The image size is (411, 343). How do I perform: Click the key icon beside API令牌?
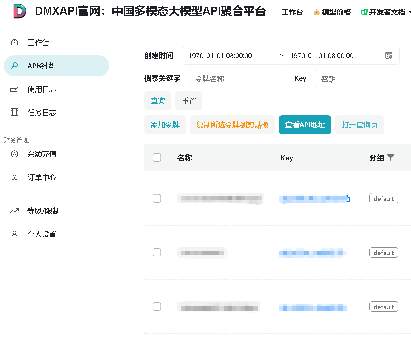click(x=14, y=66)
